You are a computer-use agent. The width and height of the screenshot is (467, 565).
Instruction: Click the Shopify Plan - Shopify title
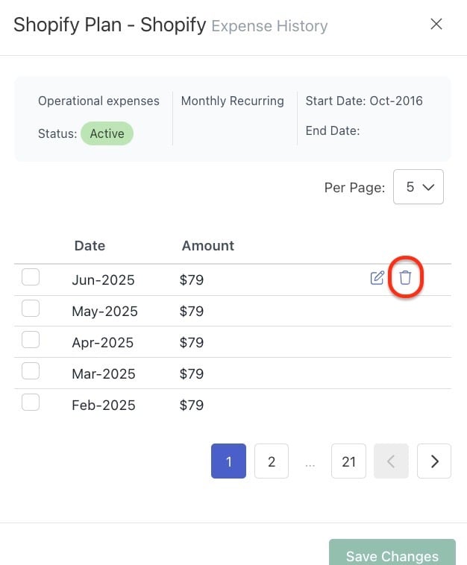110,25
